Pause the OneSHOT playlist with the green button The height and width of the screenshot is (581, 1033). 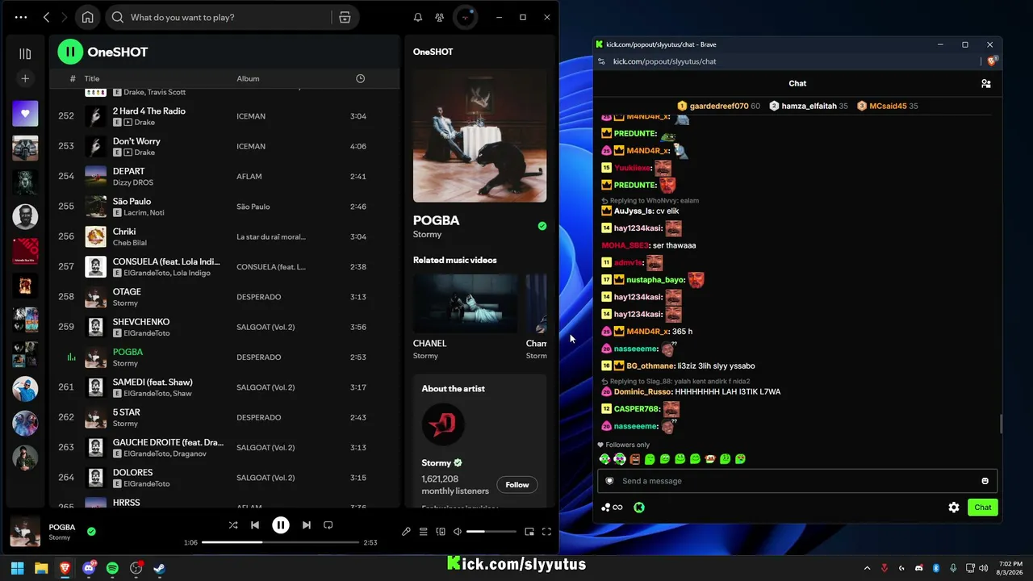pyautogui.click(x=70, y=52)
